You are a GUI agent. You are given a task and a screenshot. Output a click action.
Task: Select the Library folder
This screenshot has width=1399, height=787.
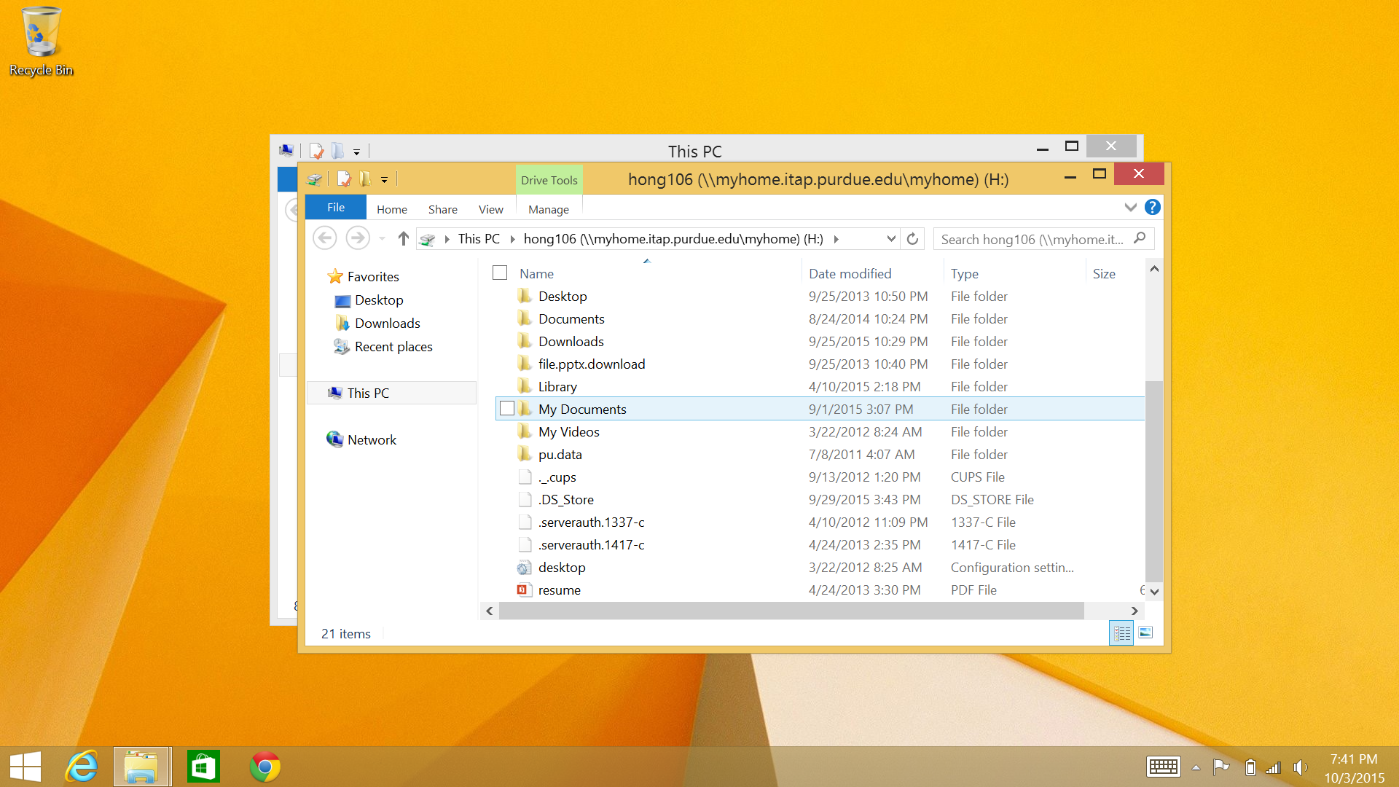point(557,387)
